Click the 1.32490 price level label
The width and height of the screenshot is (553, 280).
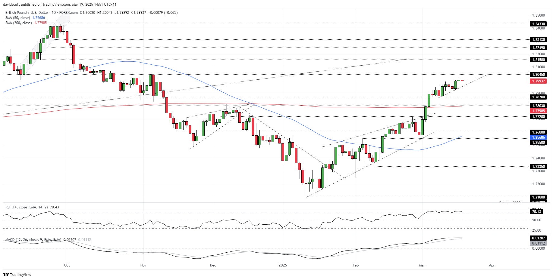538,48
